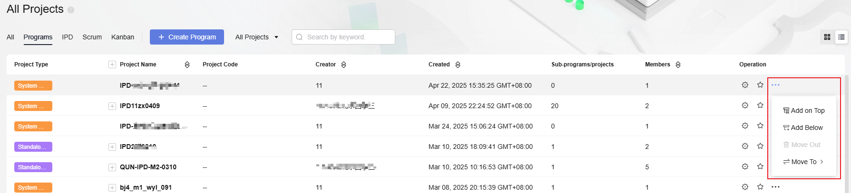Screen dimensions: 851x193
Task: Sort by Members count
Action: [678, 64]
